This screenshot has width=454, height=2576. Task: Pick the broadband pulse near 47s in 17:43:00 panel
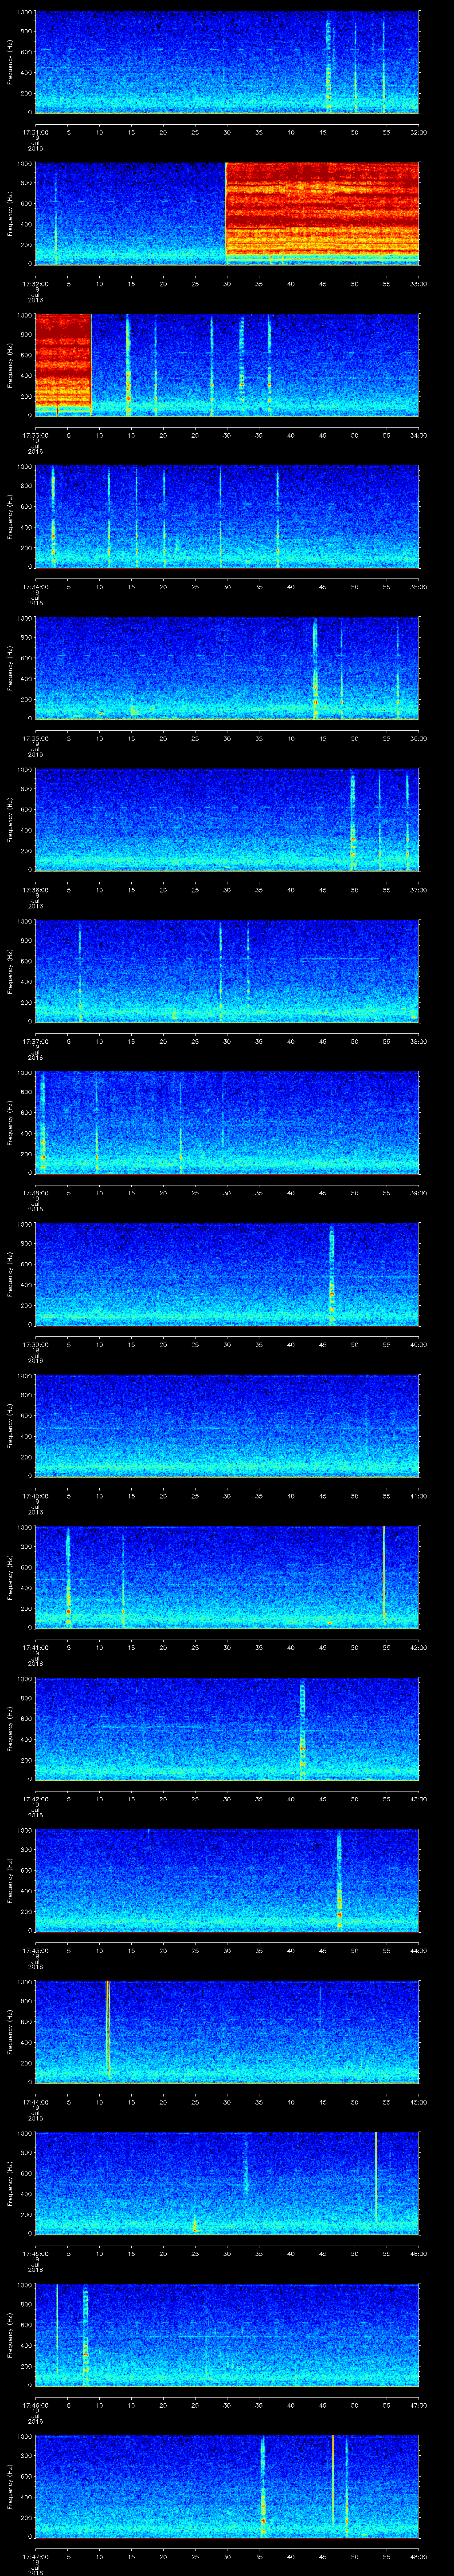(339, 1880)
